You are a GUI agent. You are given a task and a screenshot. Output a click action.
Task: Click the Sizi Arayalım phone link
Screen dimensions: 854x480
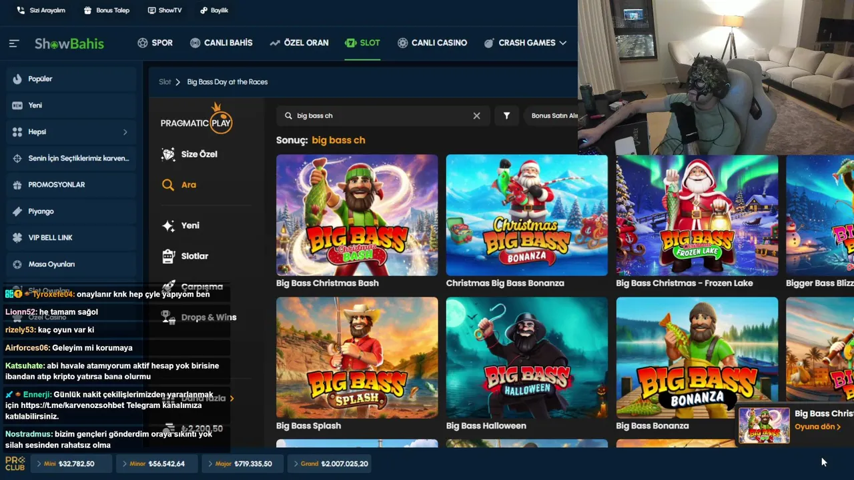(41, 11)
